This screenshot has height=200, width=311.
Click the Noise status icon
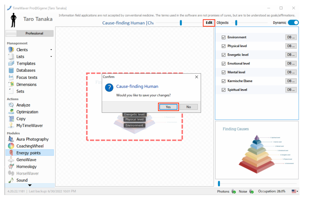[252, 191]
